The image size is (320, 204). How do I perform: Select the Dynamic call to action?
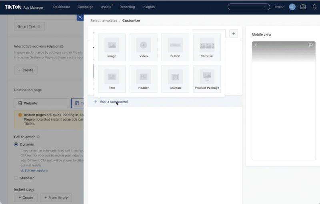[16, 145]
